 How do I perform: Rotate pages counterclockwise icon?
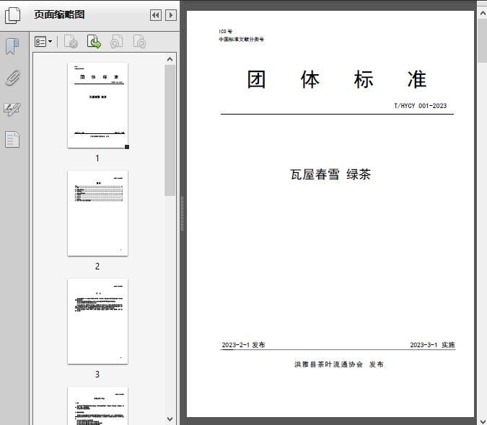coord(117,42)
